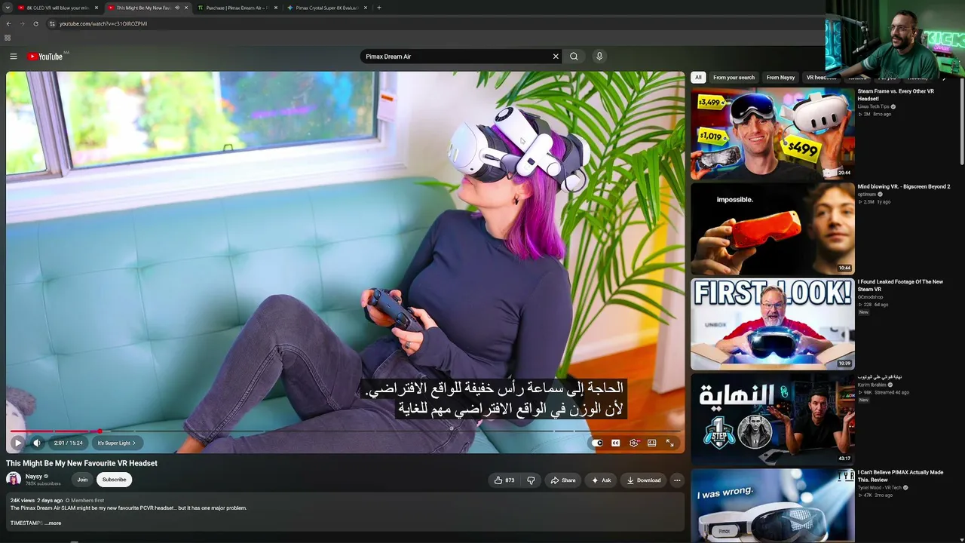Select the 'From your search' chip

[734, 77]
